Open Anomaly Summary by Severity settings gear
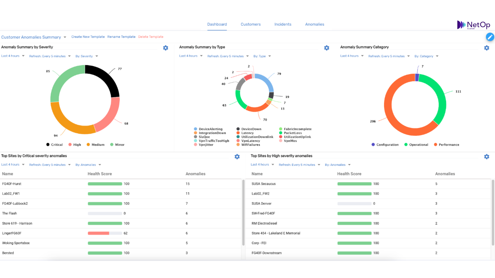Viewport: 495px width, 278px height. tap(166, 48)
